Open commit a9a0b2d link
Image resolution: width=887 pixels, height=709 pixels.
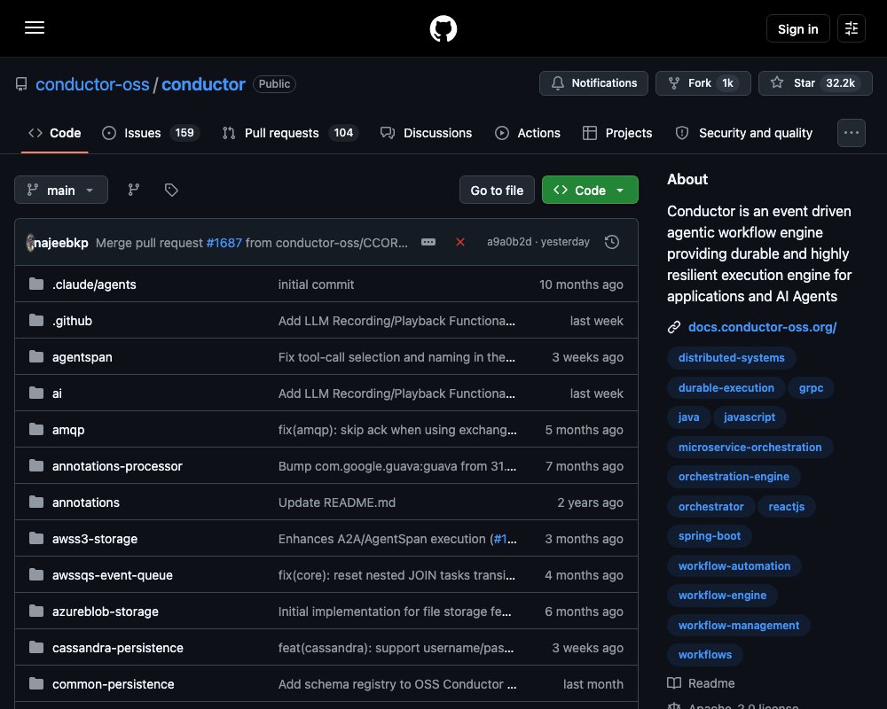coord(509,242)
